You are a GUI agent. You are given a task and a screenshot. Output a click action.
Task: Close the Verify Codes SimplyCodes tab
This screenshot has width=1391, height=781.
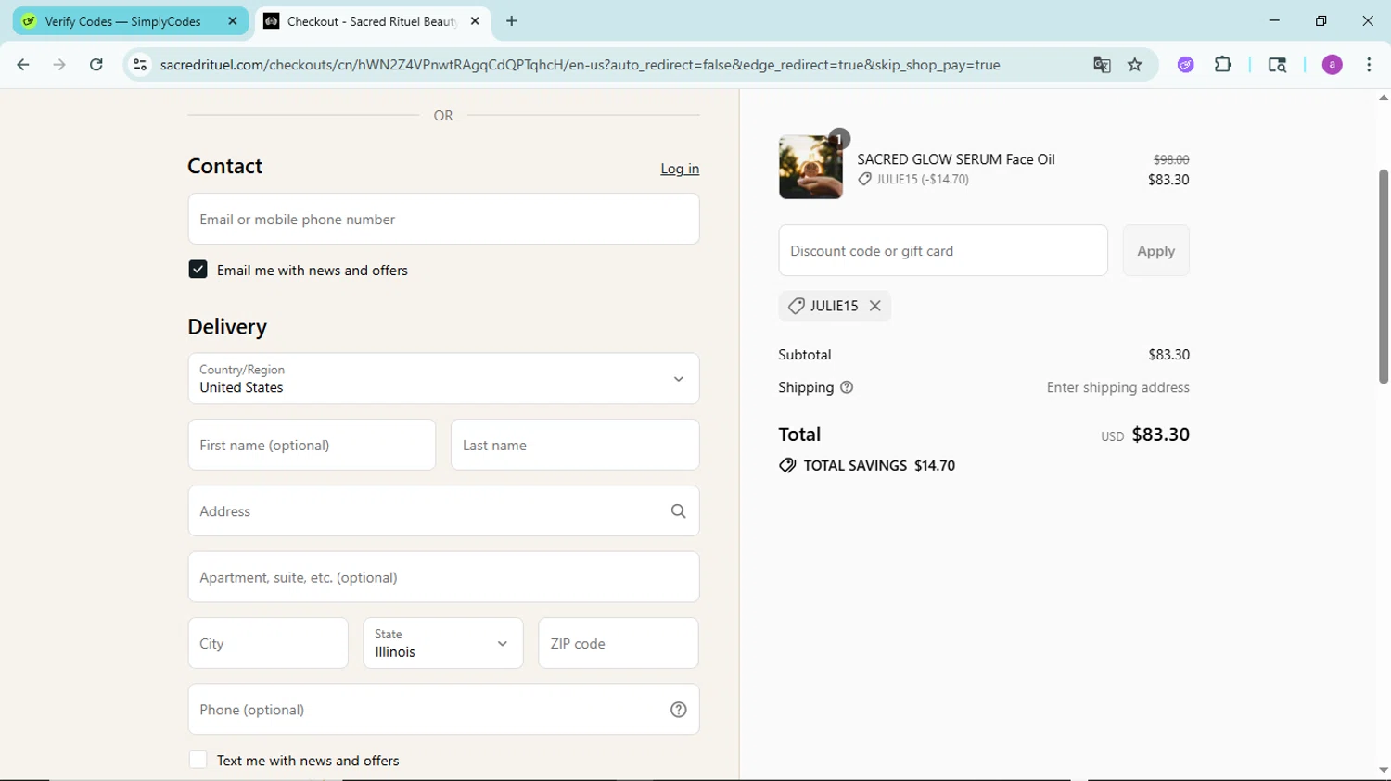233,21
